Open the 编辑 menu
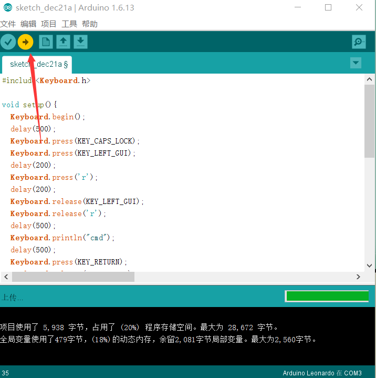This screenshot has width=376, height=378. [28, 24]
